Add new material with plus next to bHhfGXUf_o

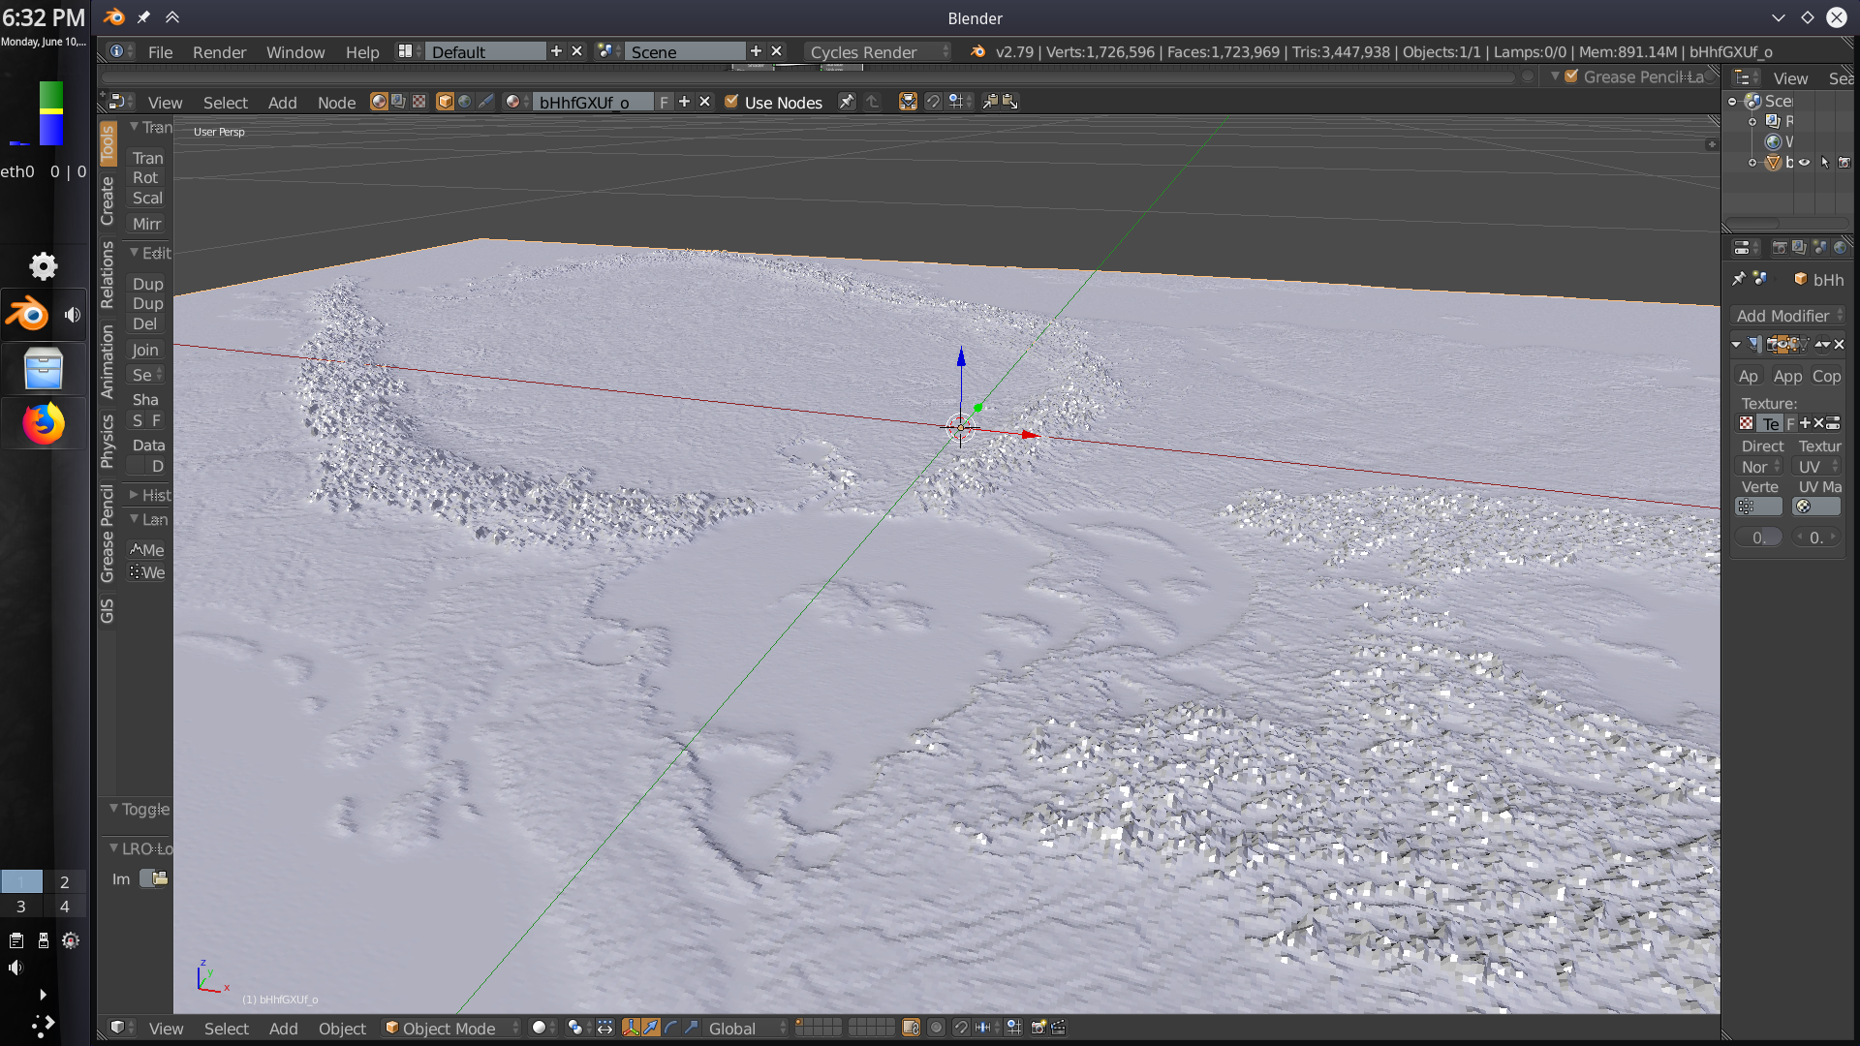coord(684,102)
